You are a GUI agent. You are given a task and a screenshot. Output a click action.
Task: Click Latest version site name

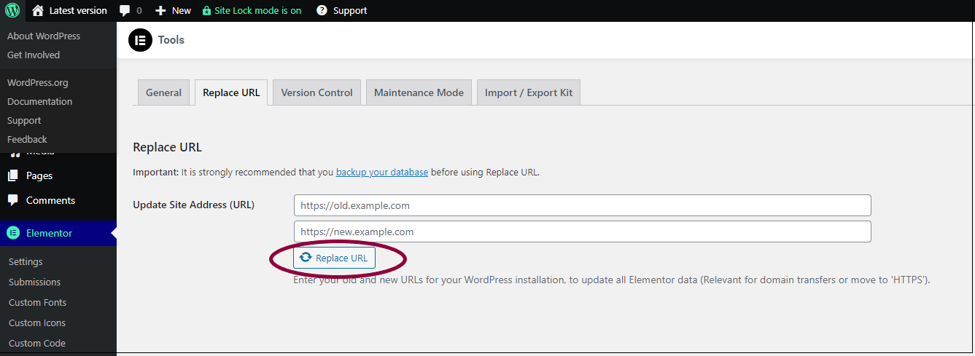[78, 11]
